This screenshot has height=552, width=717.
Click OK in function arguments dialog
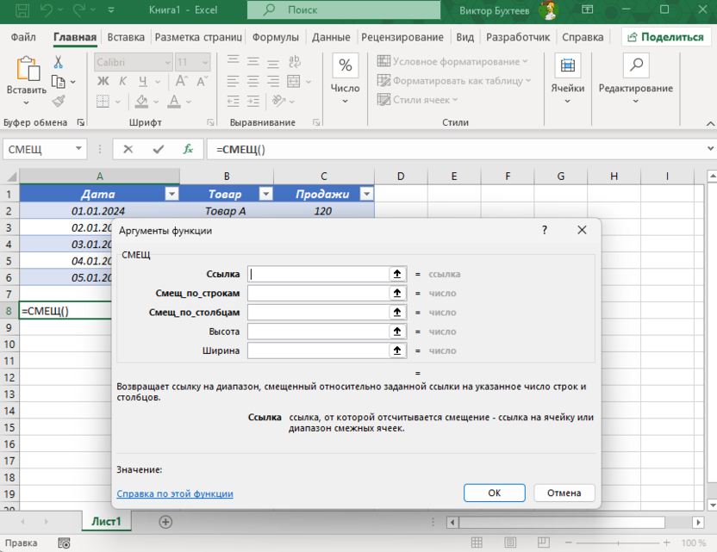pos(495,493)
